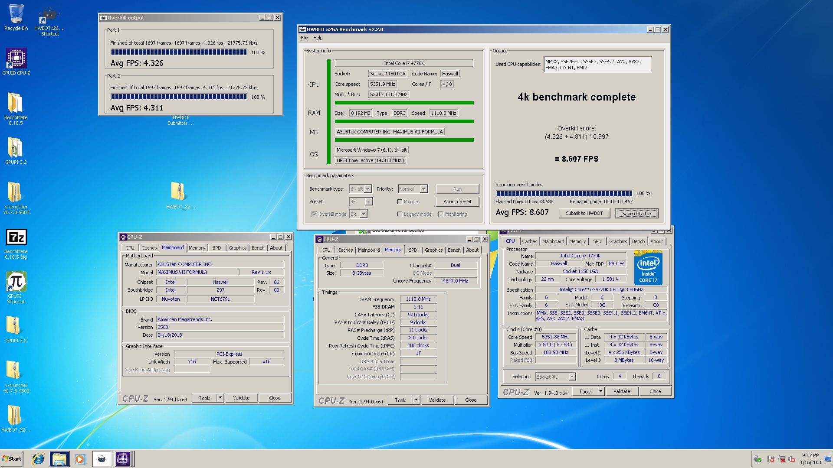Open HWBOTx265 Shortcut desktop icon
The image size is (833, 468).
pos(49,20)
